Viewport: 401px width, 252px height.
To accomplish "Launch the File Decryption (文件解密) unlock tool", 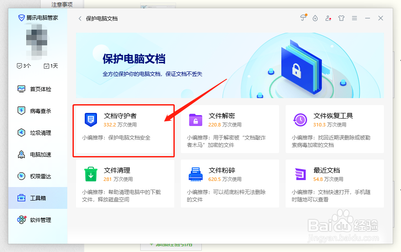I will tap(195, 119).
